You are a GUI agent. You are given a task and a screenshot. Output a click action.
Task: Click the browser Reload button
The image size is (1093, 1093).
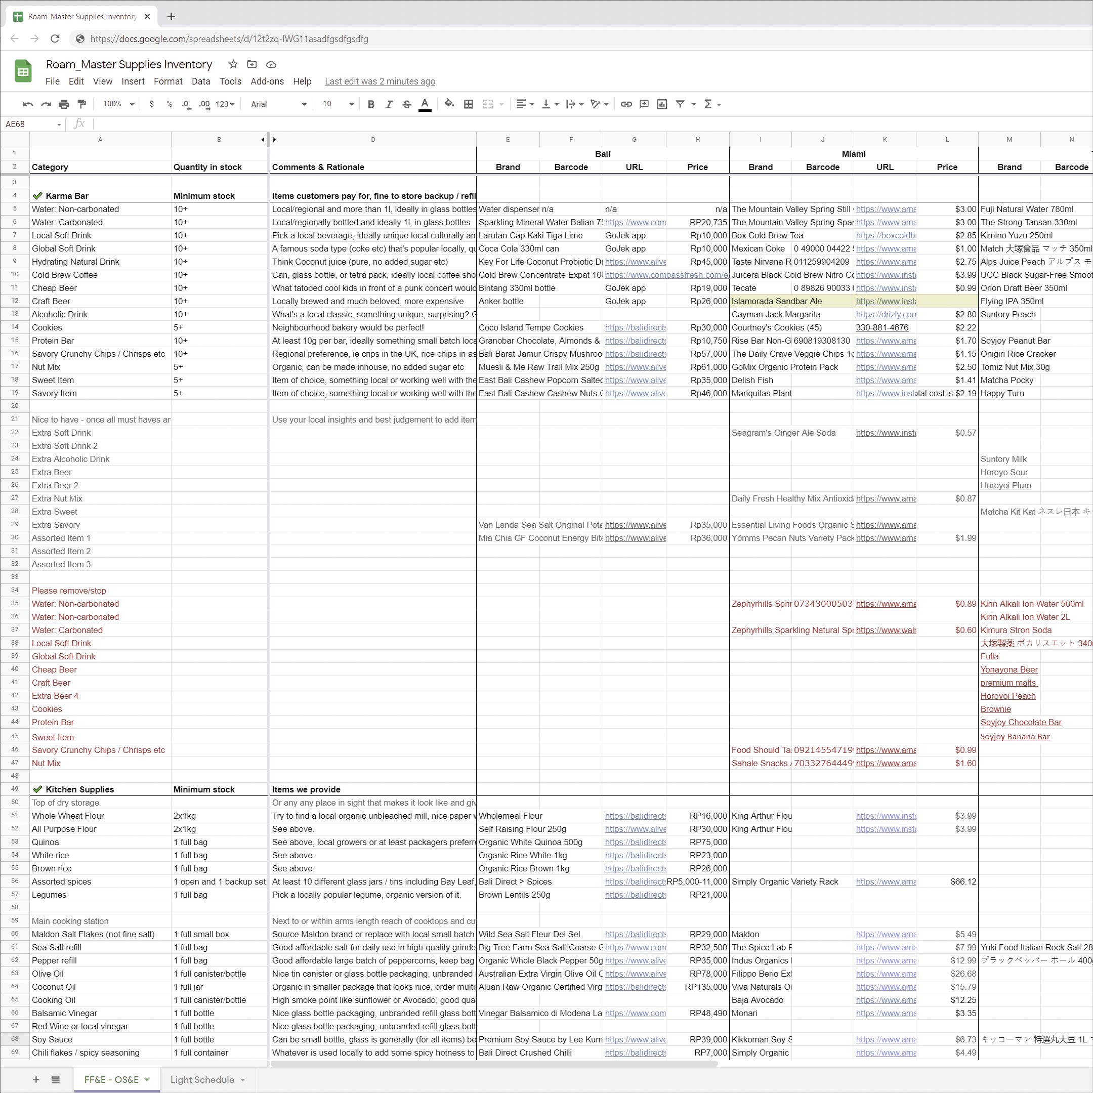pos(55,38)
